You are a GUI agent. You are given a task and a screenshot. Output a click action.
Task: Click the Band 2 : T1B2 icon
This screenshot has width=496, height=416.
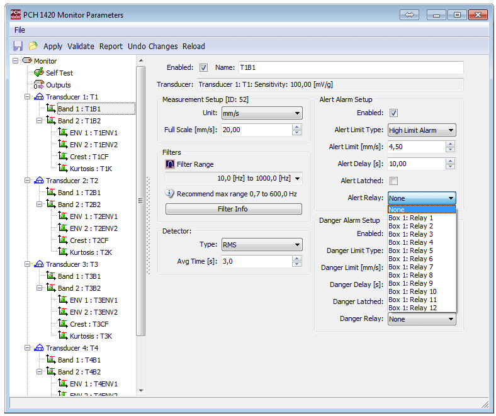coord(51,120)
